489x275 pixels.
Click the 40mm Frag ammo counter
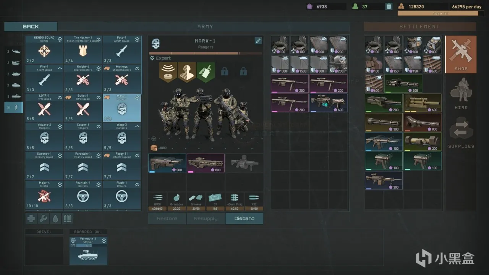235,201
